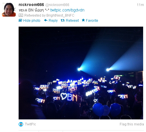Open the twitpic.com/bgdvdn link
146x132 pixels.
67,10
